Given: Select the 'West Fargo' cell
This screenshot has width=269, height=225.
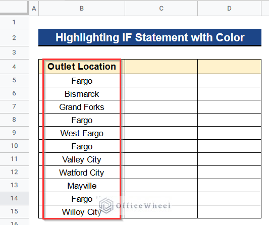Looking at the screenshot, I should pos(82,133).
